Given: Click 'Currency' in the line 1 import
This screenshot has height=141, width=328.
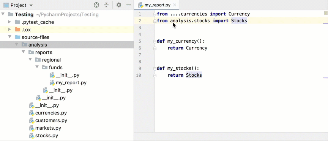Looking at the screenshot, I should click(239, 14).
